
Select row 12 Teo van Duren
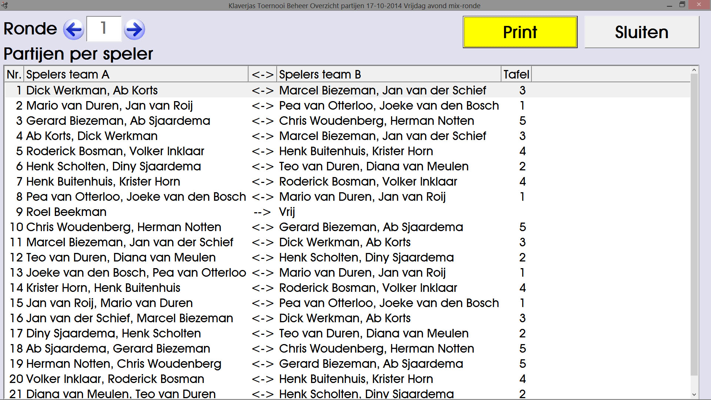121,257
